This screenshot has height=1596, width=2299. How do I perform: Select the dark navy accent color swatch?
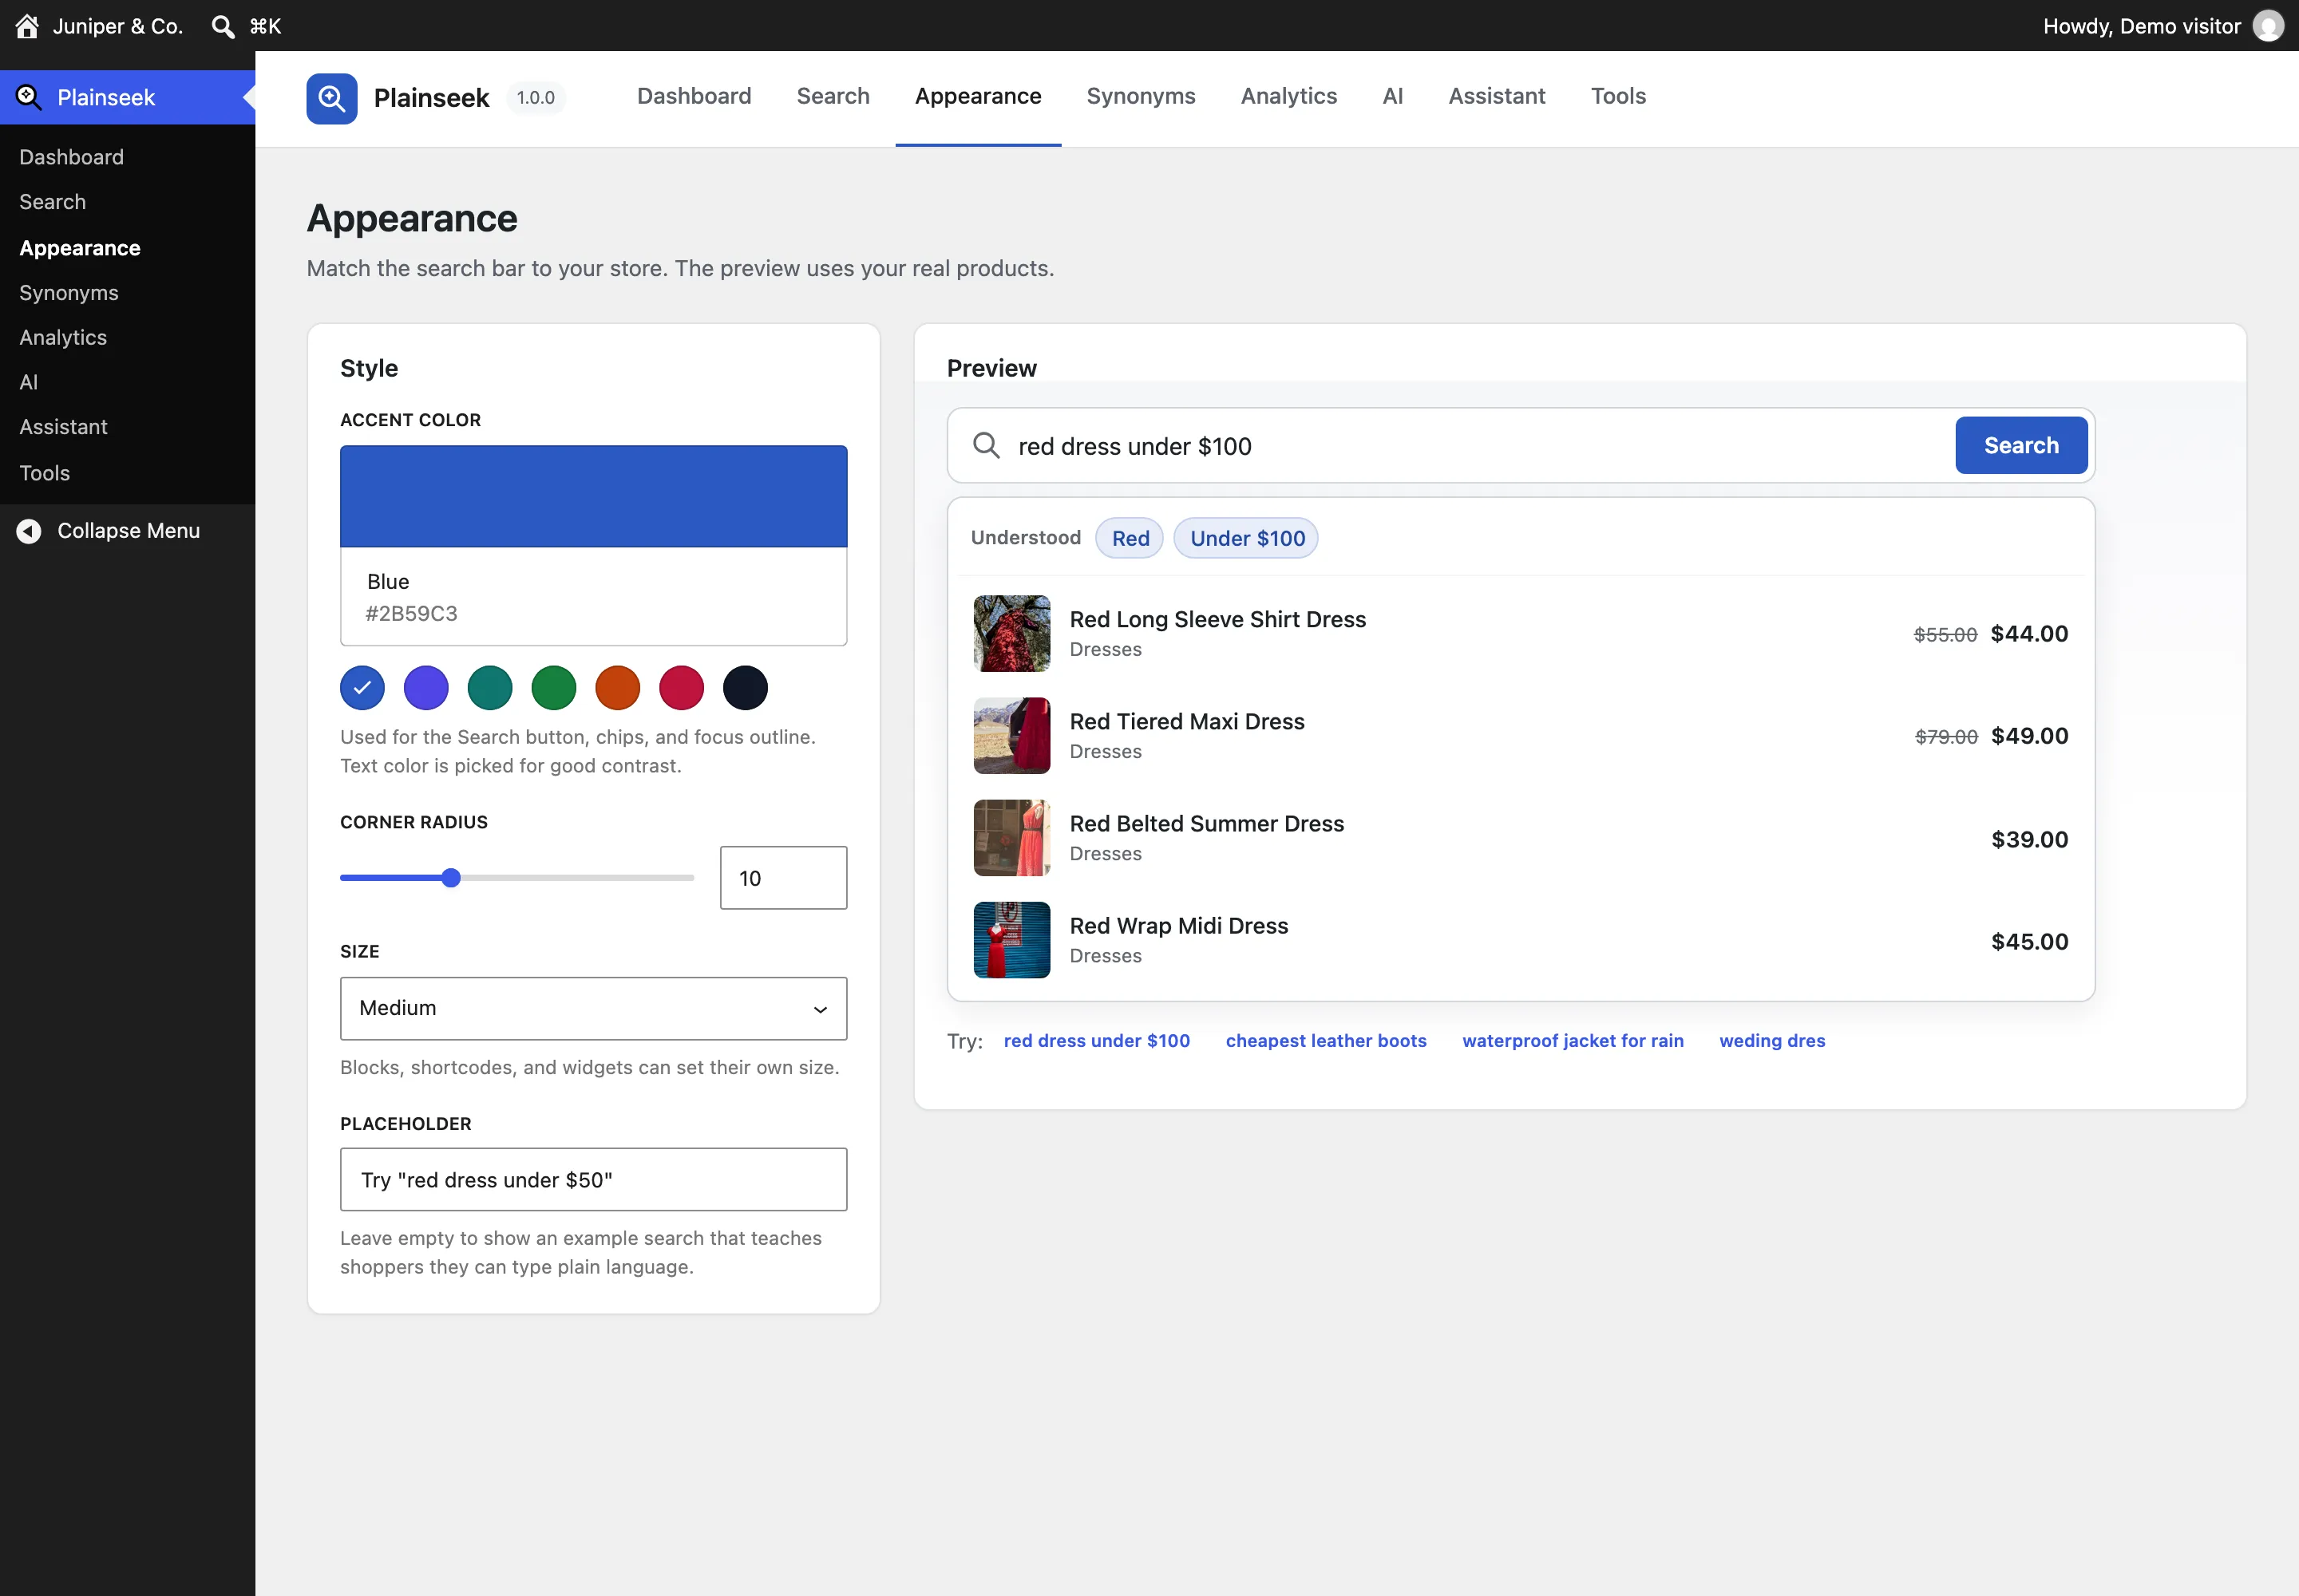point(746,687)
